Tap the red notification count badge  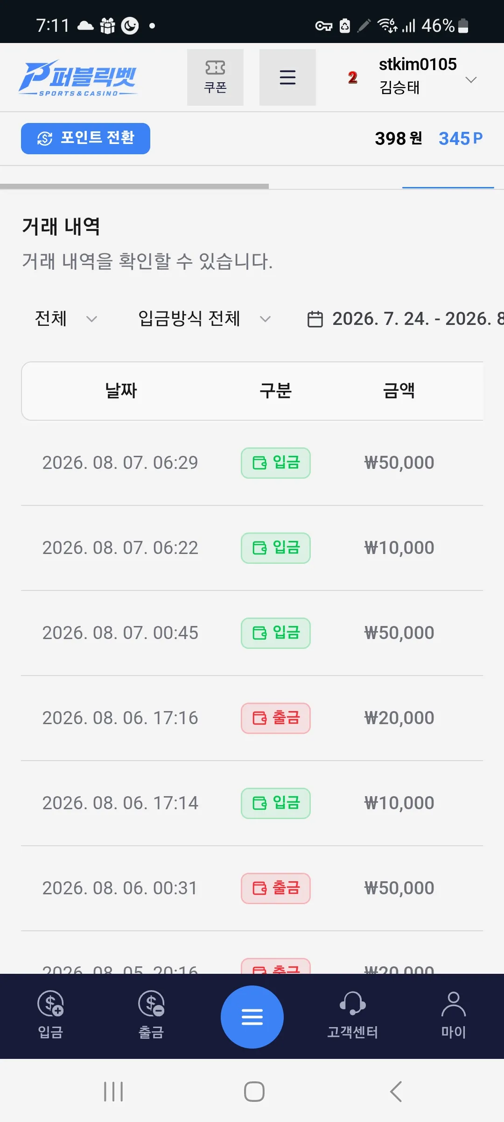[353, 78]
